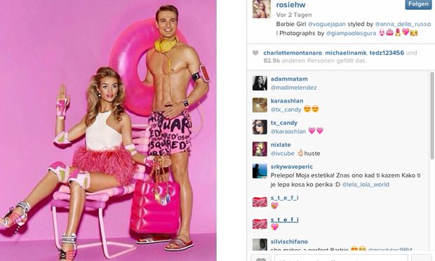Open nixlate's profile avatar
The width and height of the screenshot is (435, 261).
(x=260, y=149)
